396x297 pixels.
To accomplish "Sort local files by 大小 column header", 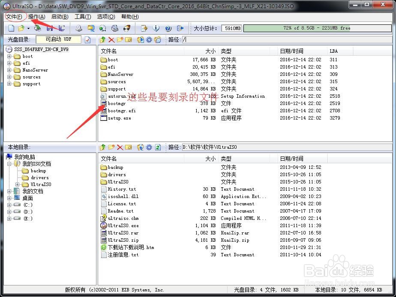I will pyautogui.click(x=201, y=159).
